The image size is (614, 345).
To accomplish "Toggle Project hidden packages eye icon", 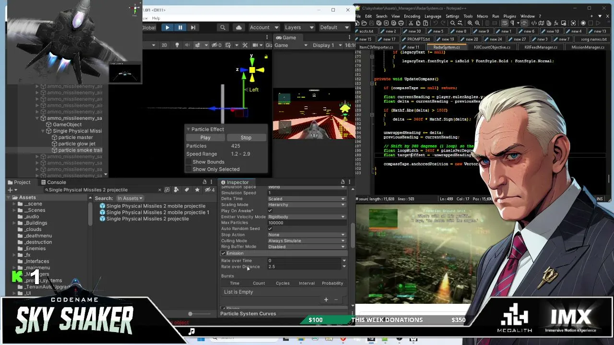I will tap(210, 190).
